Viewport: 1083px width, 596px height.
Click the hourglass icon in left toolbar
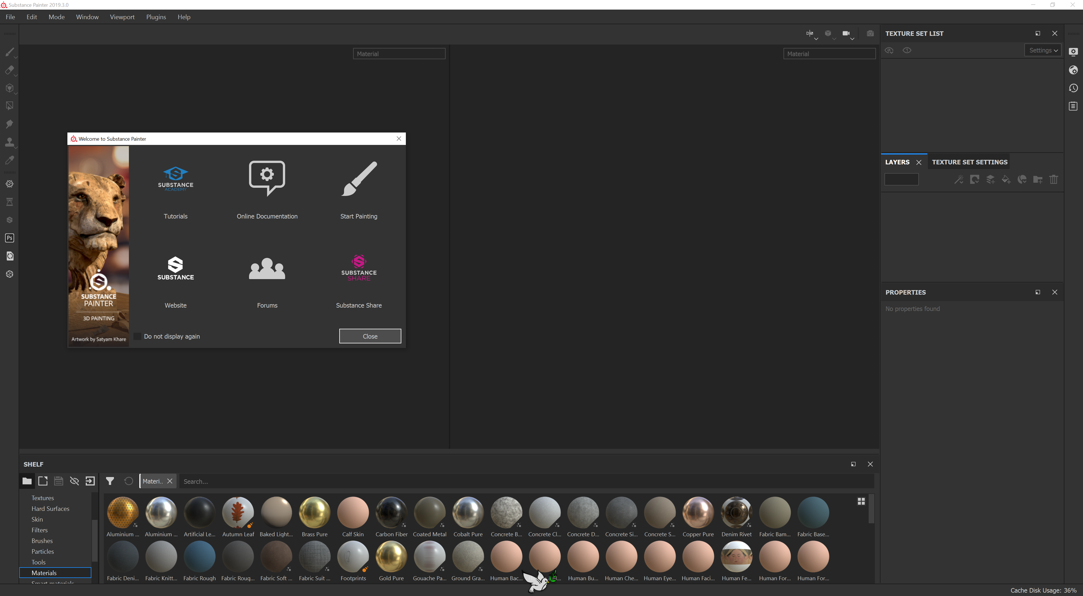coord(9,202)
